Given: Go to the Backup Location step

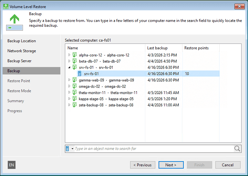Looking at the screenshot, I should point(22,41).
